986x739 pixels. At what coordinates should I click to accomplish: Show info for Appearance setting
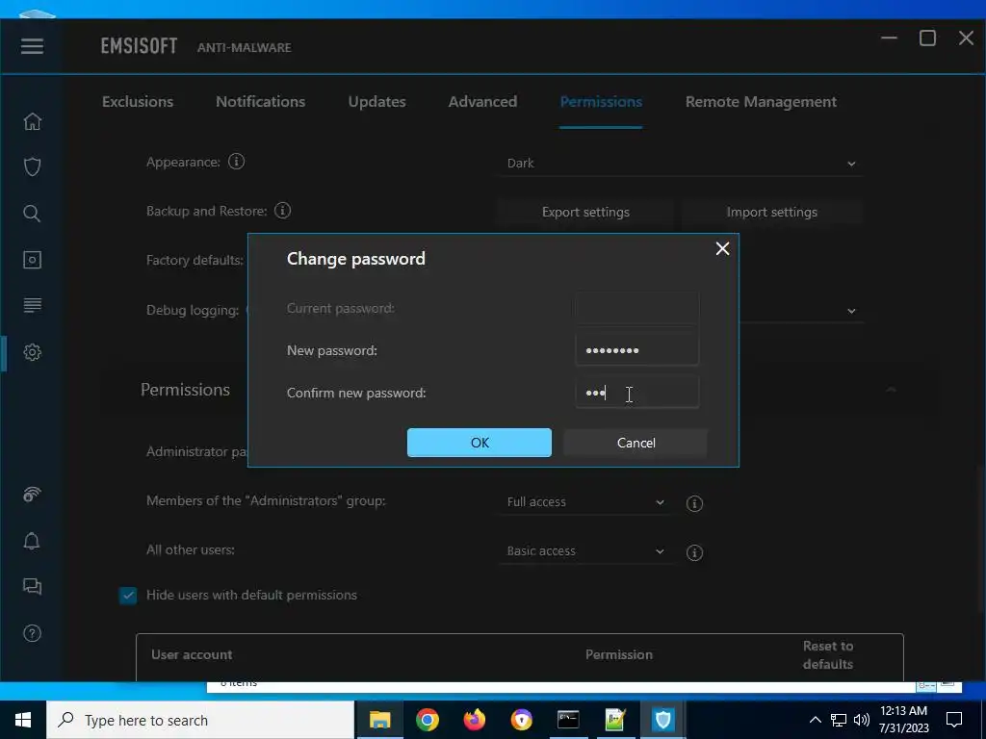coord(237,162)
